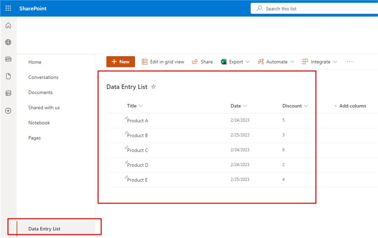The height and width of the screenshot is (238, 378).
Task: Open Conversations in site navigation
Action: coord(43,77)
